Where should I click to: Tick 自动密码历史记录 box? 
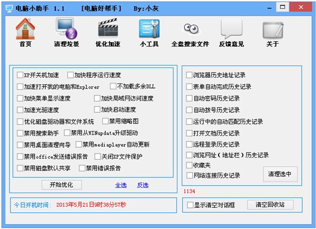click(189, 98)
